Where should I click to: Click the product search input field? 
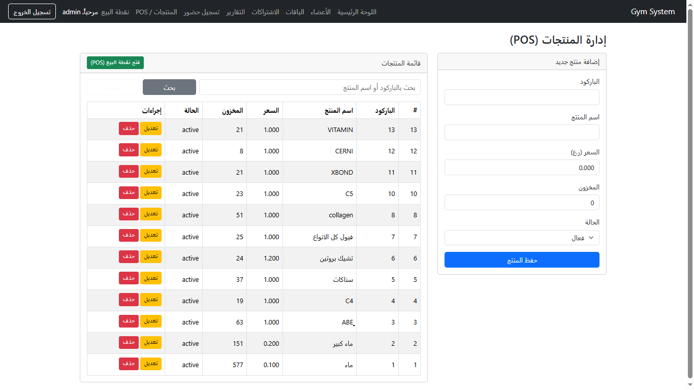coord(309,87)
